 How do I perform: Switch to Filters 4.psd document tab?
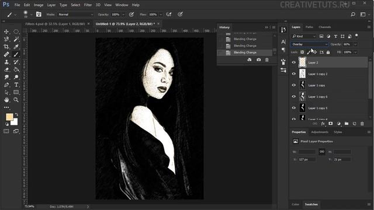click(55, 24)
